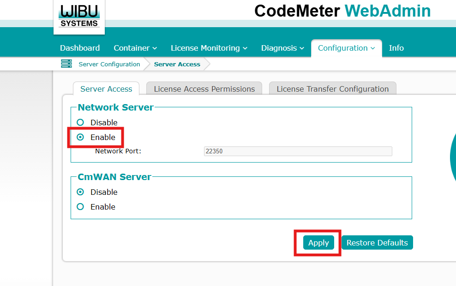The height and width of the screenshot is (286, 456).
Task: Click the Restore Defaults button
Action: pos(377,243)
